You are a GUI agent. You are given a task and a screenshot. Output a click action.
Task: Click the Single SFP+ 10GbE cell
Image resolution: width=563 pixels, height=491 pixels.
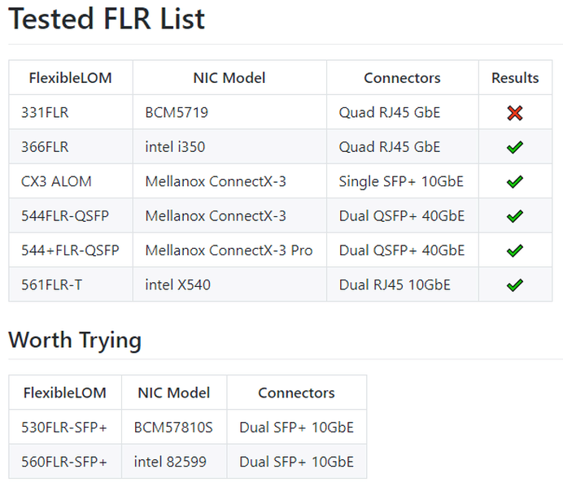click(401, 181)
